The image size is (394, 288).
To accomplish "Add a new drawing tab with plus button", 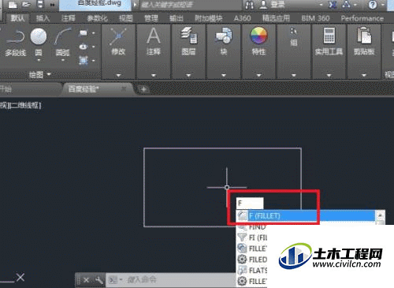I will 143,89.
